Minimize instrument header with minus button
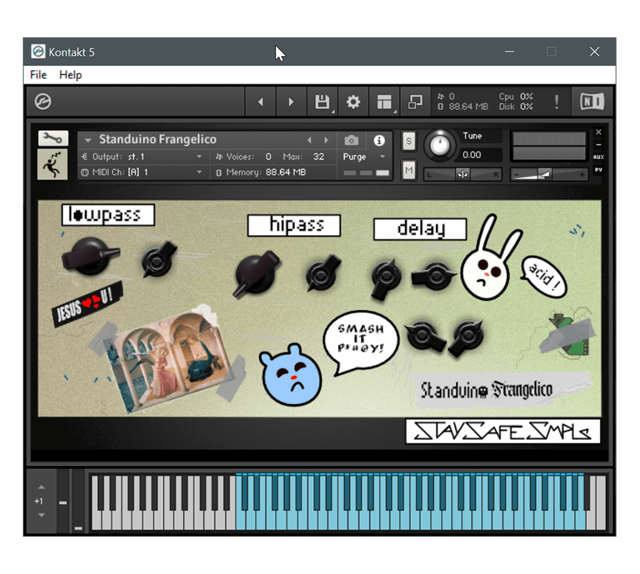Screen dimensions: 640x574 (x=599, y=145)
